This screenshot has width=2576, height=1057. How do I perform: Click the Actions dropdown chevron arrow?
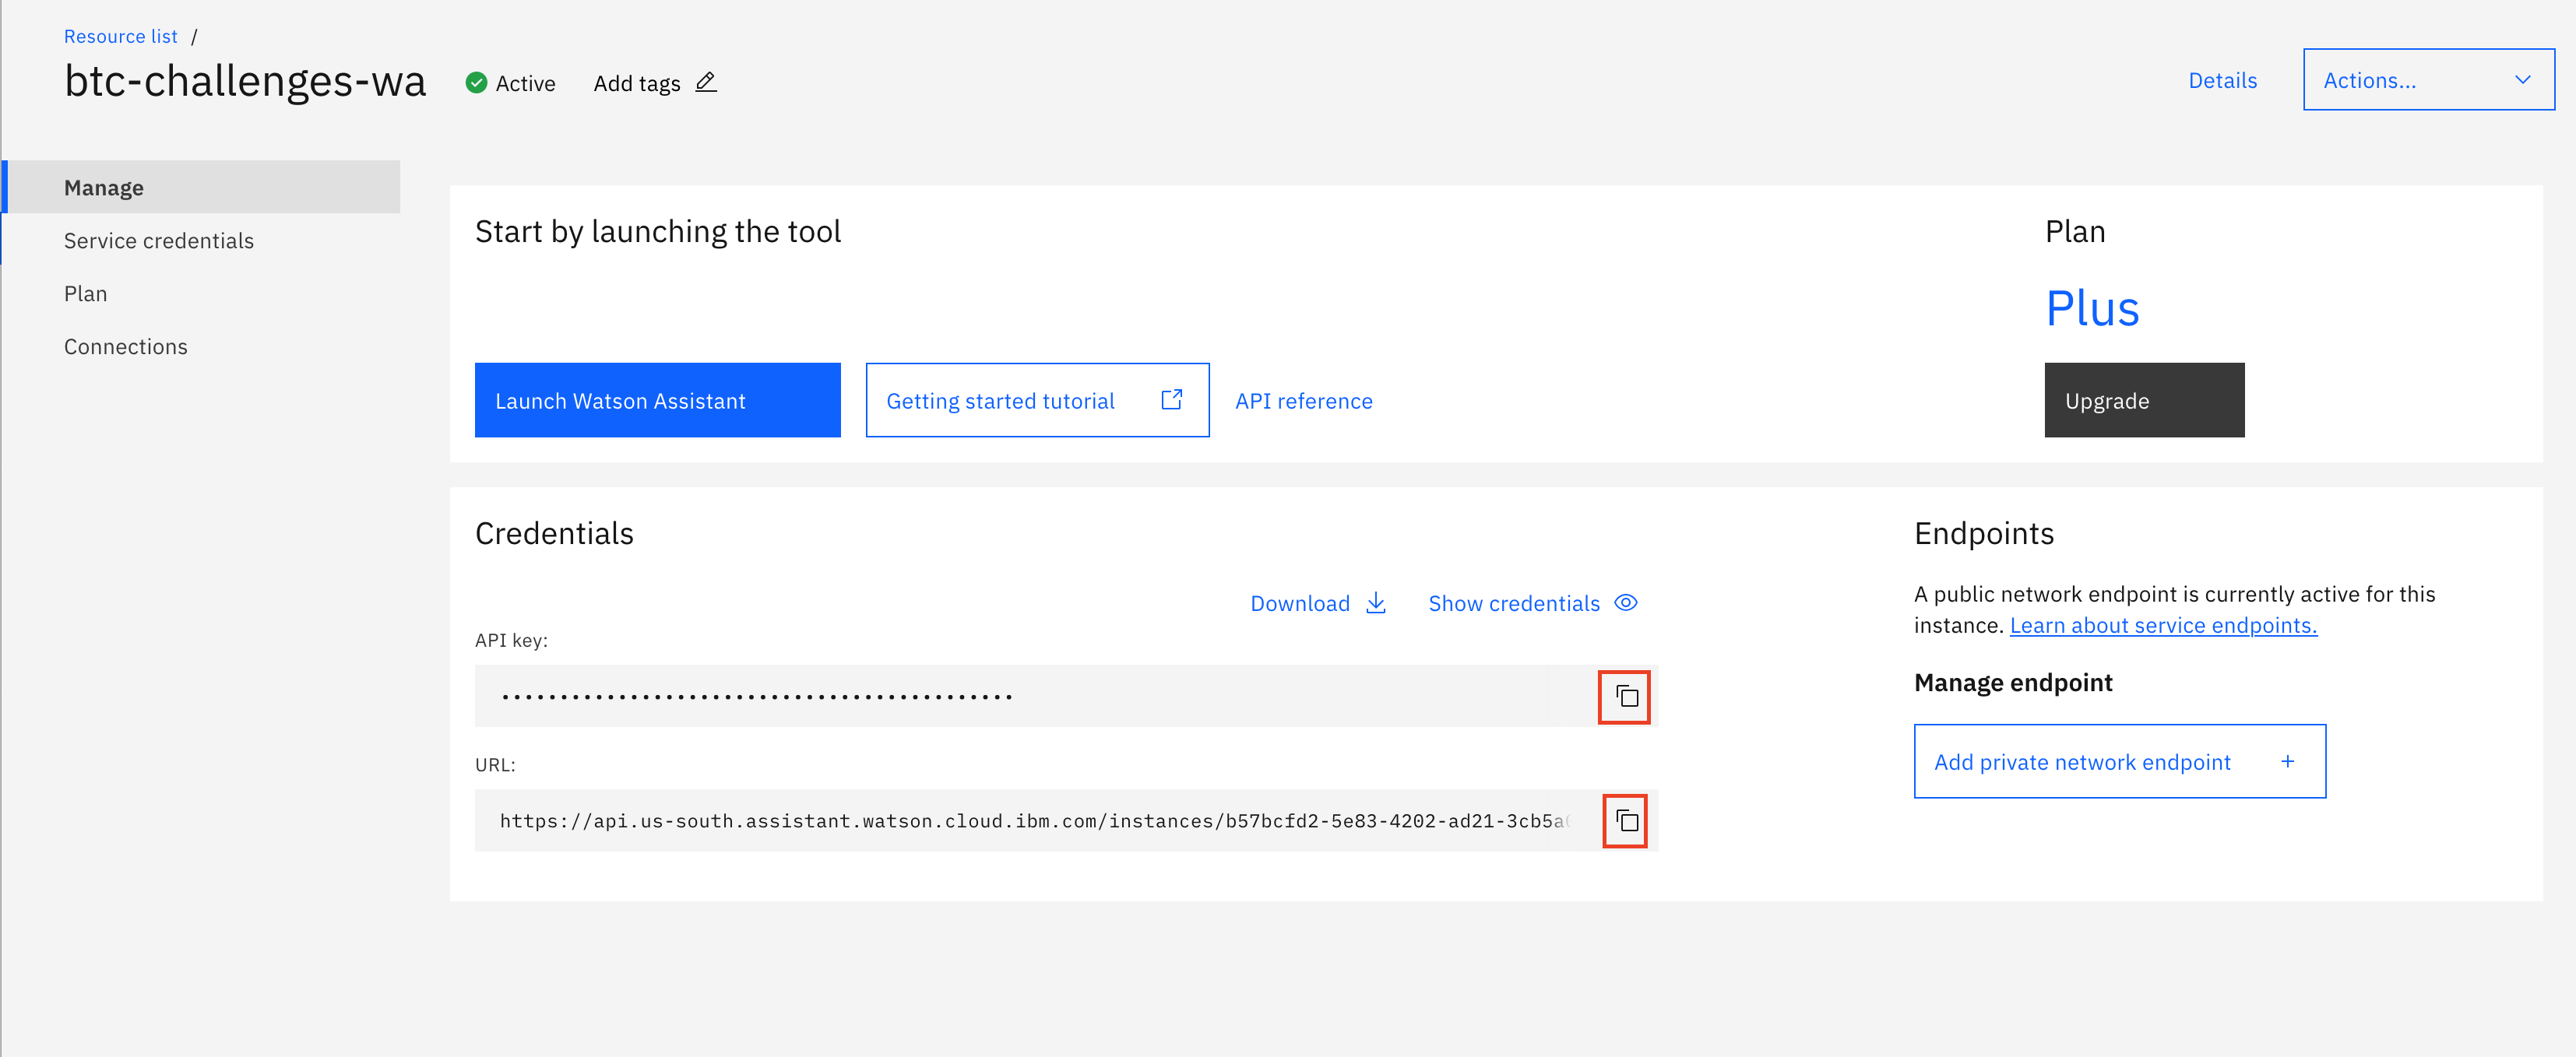point(2522,80)
